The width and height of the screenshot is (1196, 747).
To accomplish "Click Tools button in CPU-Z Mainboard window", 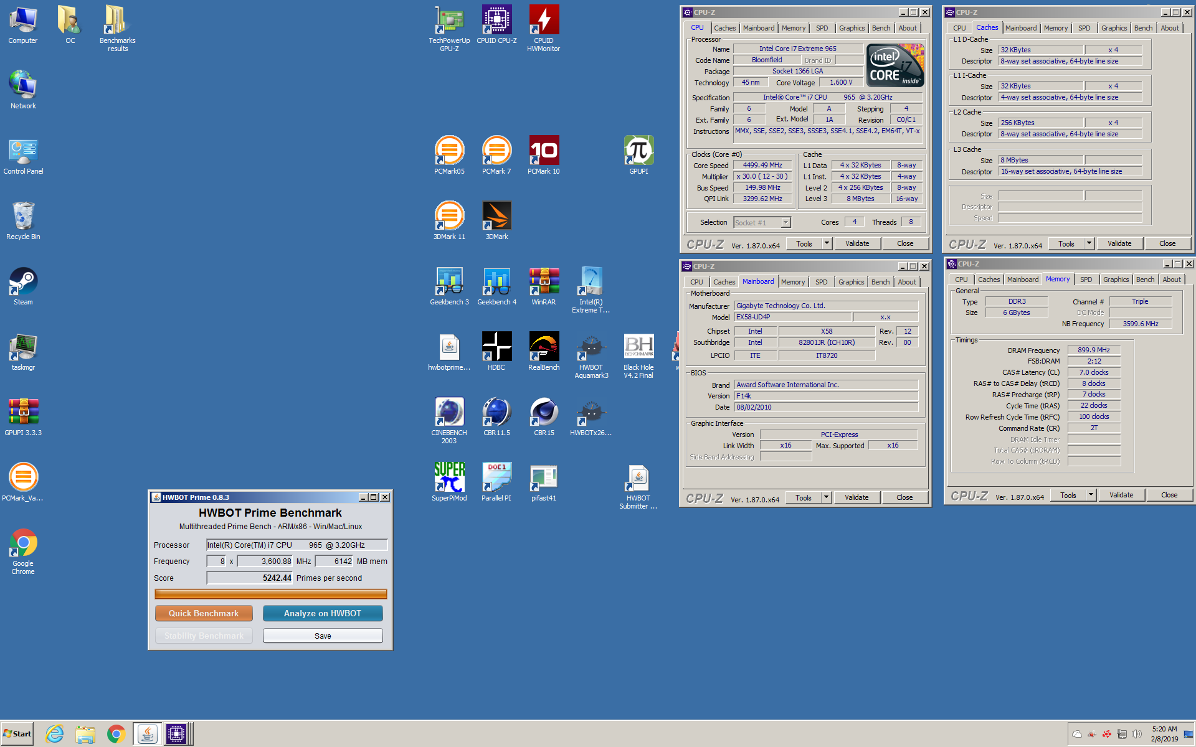I will (804, 497).
